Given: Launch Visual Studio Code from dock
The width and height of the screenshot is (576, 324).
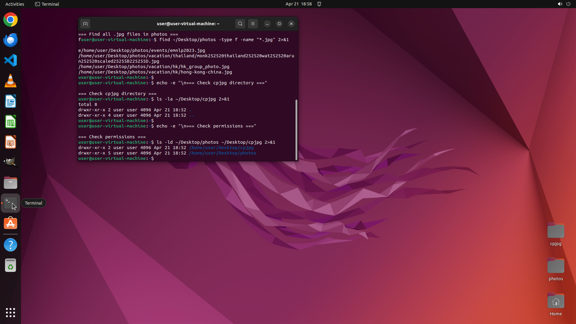Looking at the screenshot, I should [10, 61].
